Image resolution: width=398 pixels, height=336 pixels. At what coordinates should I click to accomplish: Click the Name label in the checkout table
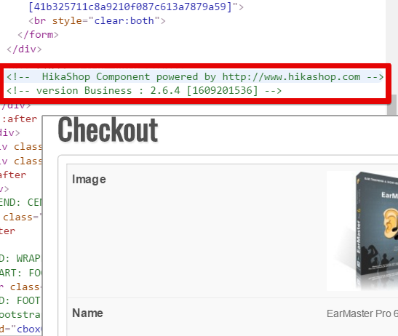pyautogui.click(x=87, y=313)
